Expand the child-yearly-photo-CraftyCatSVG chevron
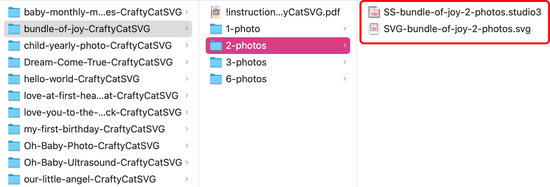 [187, 45]
